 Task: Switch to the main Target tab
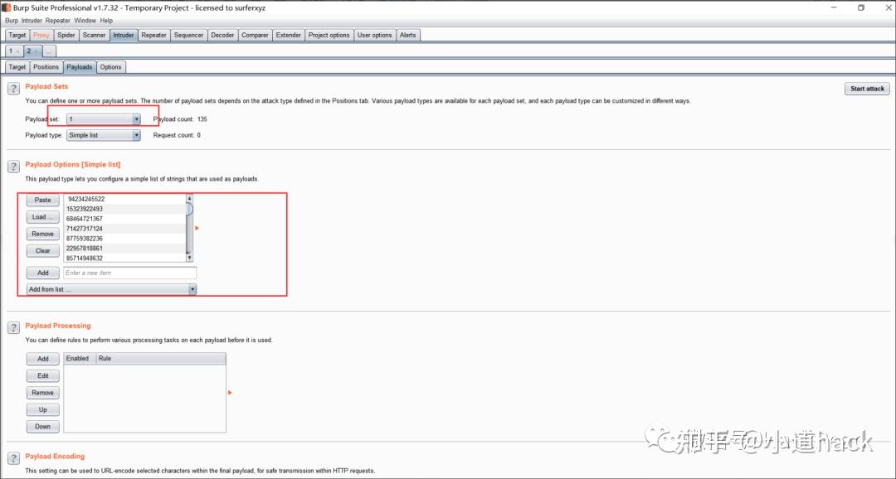(x=17, y=36)
